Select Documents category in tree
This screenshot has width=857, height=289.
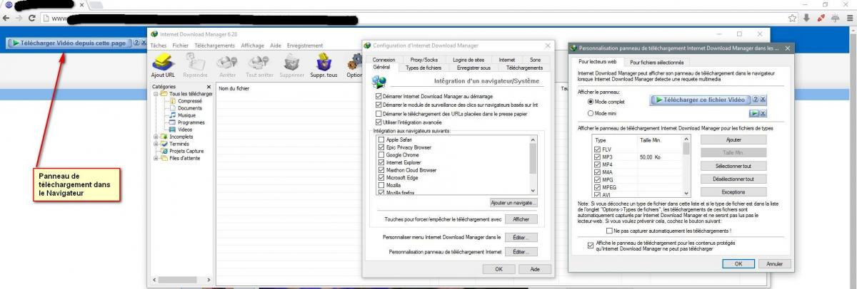(x=185, y=108)
